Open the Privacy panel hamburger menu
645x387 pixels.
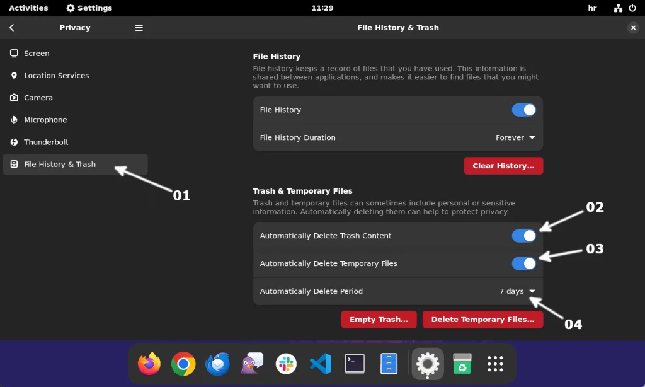click(139, 27)
